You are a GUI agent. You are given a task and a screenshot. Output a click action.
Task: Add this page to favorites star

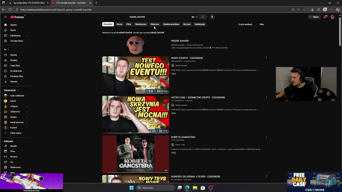tap(304, 10)
